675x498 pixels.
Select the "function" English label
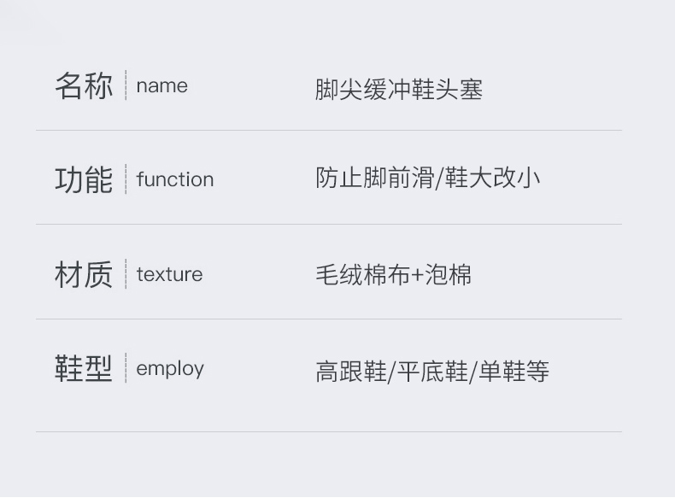[174, 180]
